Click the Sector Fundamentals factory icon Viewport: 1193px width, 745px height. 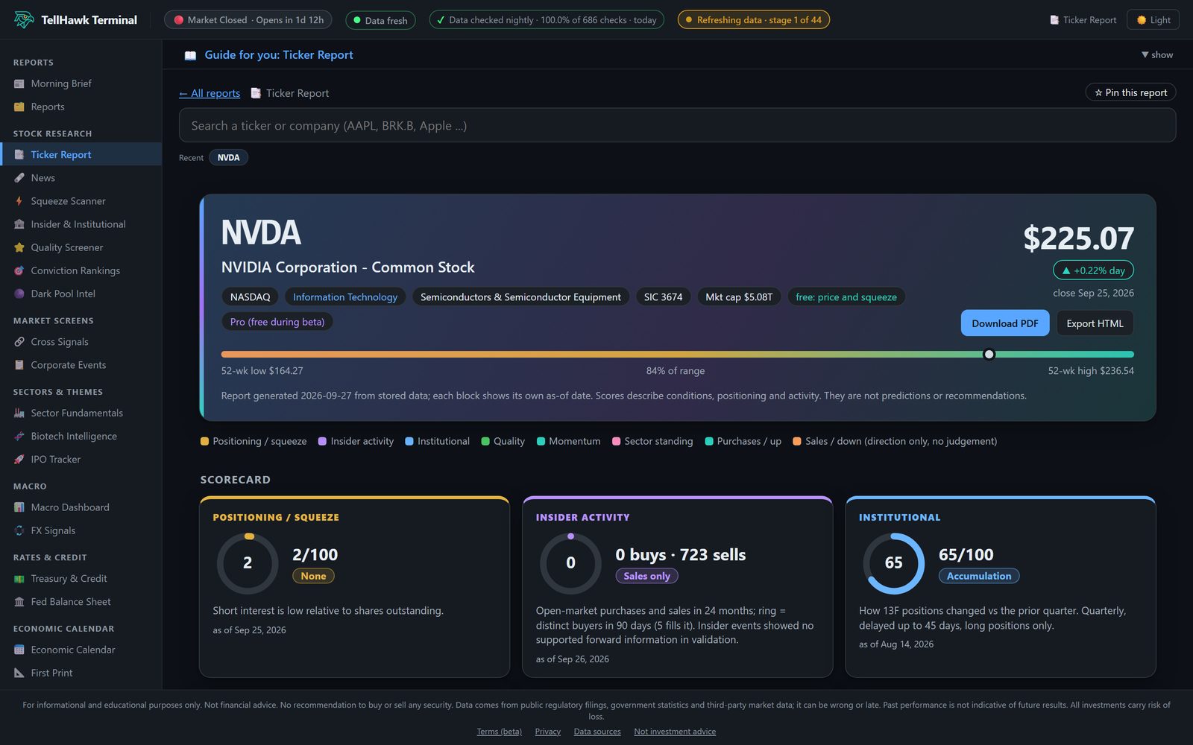[19, 412]
